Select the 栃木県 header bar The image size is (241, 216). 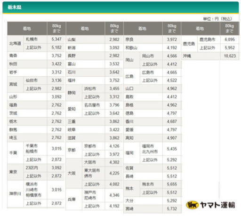tap(120, 8)
